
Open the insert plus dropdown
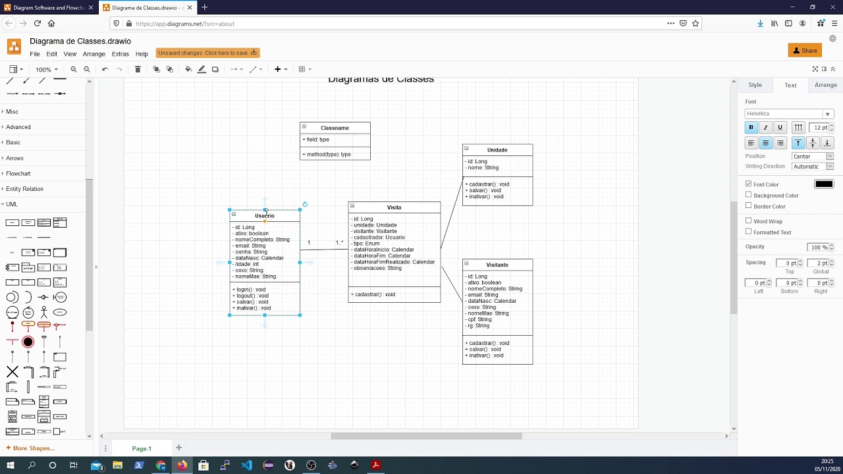tap(281, 69)
